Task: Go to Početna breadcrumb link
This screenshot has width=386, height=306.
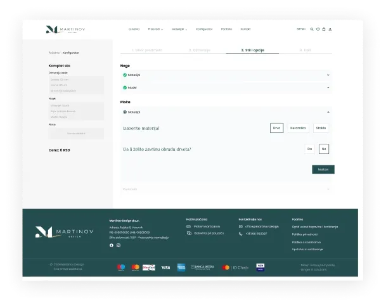Action: tap(54, 53)
